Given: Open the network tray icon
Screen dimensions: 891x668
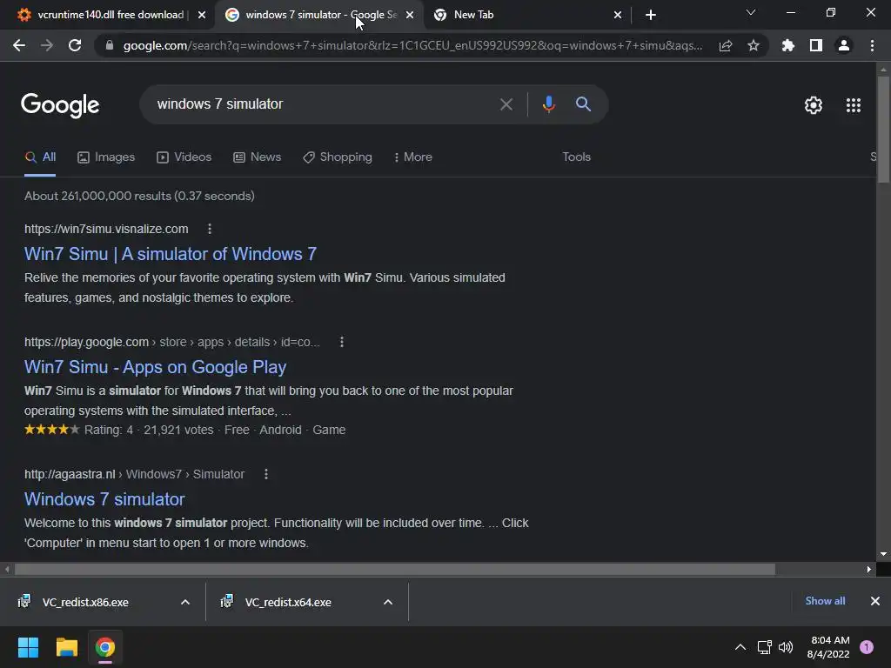Looking at the screenshot, I should click(764, 647).
